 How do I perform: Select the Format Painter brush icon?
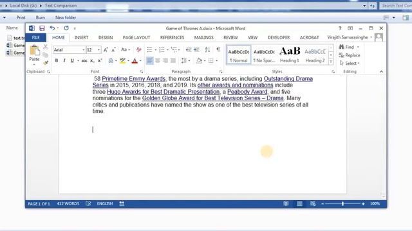46,63
